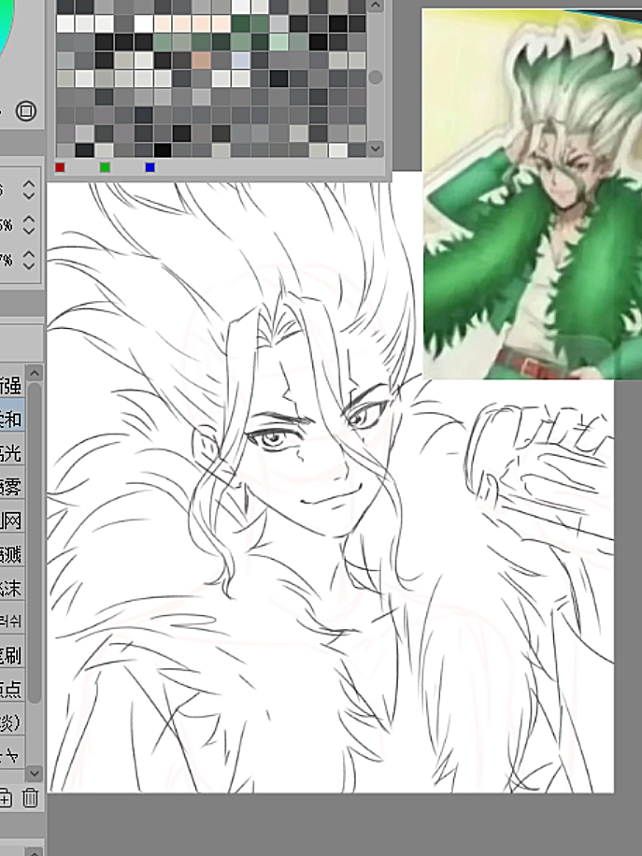Click the line art drawing on the canvas
The image size is (642, 856).
click(330, 488)
